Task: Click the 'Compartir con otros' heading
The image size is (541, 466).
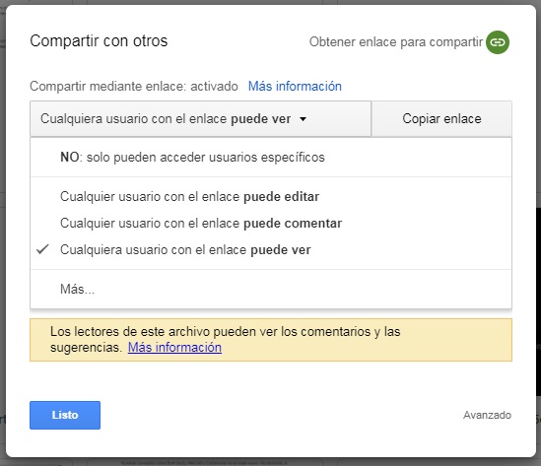Action: 99,41
